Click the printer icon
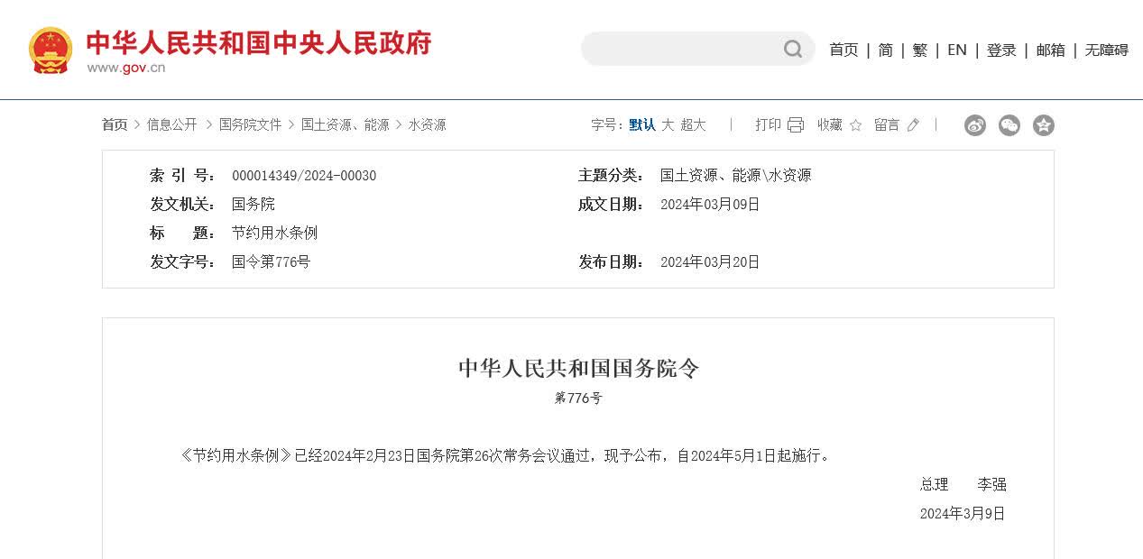 [795, 125]
